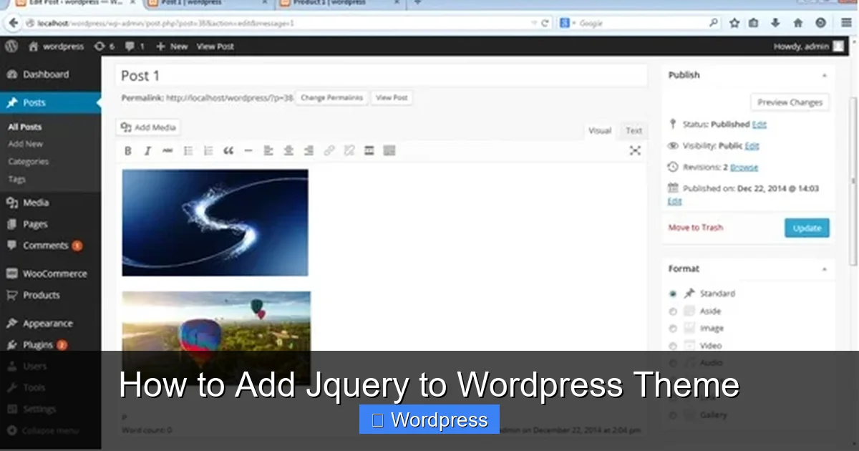Image resolution: width=859 pixels, height=451 pixels.
Task: Apply strikethrough formatting
Action: [168, 151]
